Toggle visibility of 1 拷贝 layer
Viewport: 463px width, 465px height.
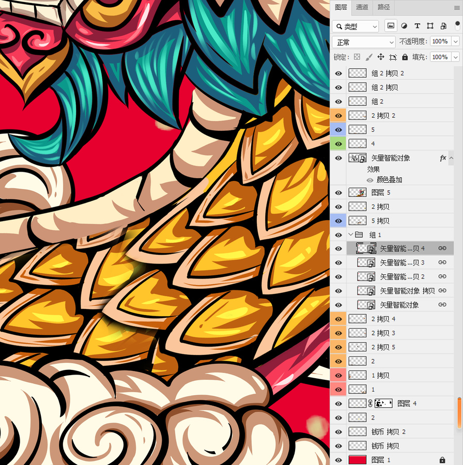pyautogui.click(x=338, y=376)
